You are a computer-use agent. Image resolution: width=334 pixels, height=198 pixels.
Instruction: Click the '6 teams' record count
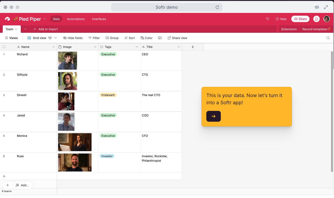coord(7,191)
